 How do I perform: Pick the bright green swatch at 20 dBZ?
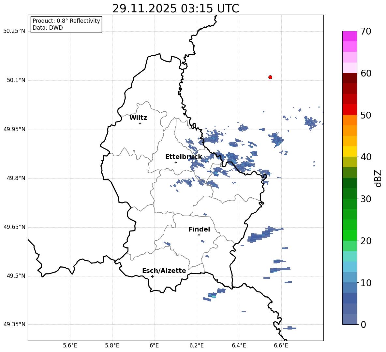pos(349,235)
